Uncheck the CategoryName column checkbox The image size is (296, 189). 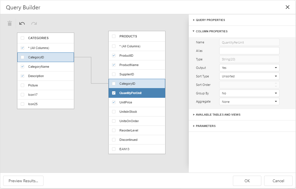click(22, 67)
